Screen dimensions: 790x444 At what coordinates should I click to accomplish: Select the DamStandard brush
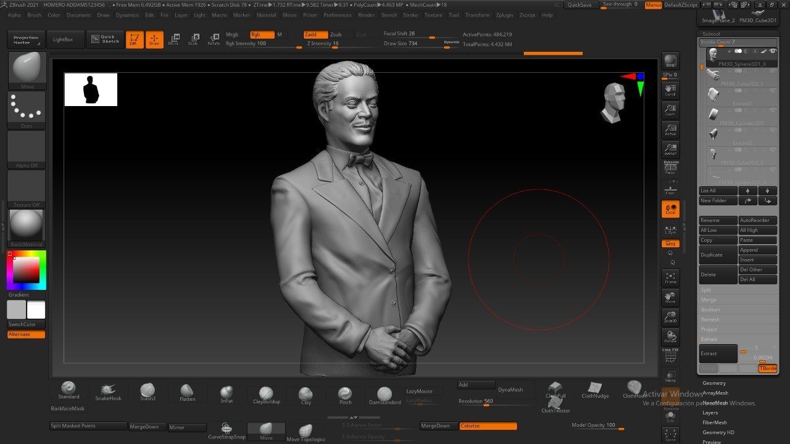(x=385, y=393)
